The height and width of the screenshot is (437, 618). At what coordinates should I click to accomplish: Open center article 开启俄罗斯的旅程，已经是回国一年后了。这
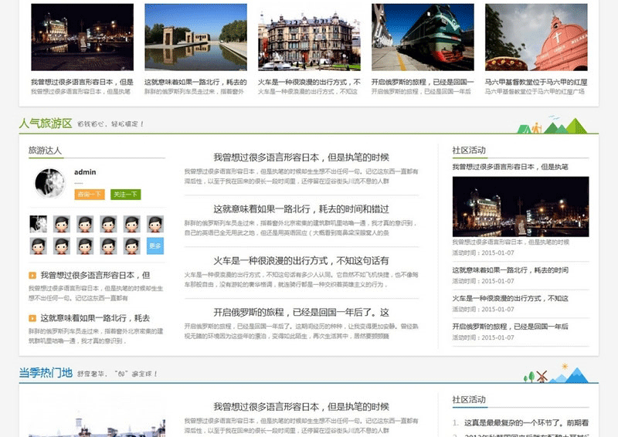[301, 313]
